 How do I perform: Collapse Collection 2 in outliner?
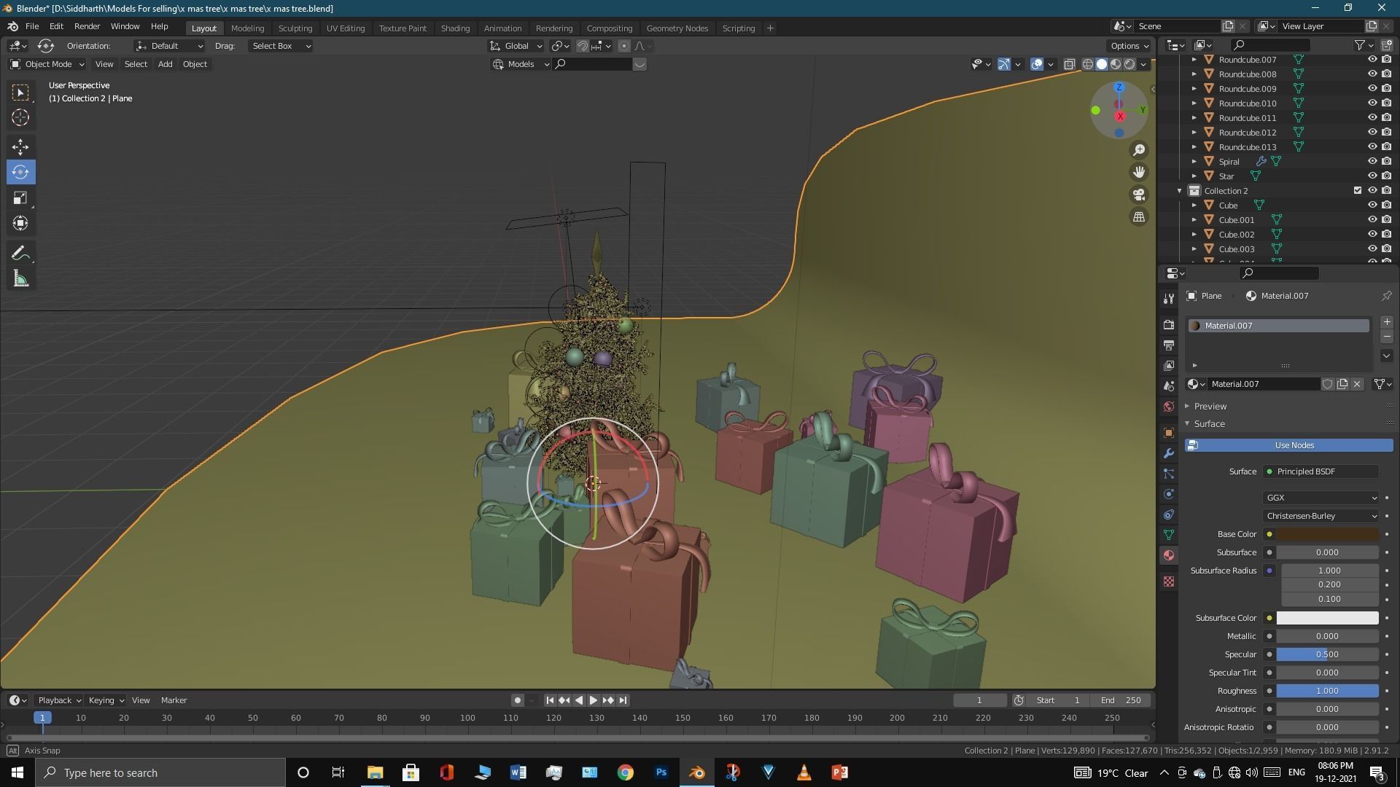pyautogui.click(x=1179, y=191)
